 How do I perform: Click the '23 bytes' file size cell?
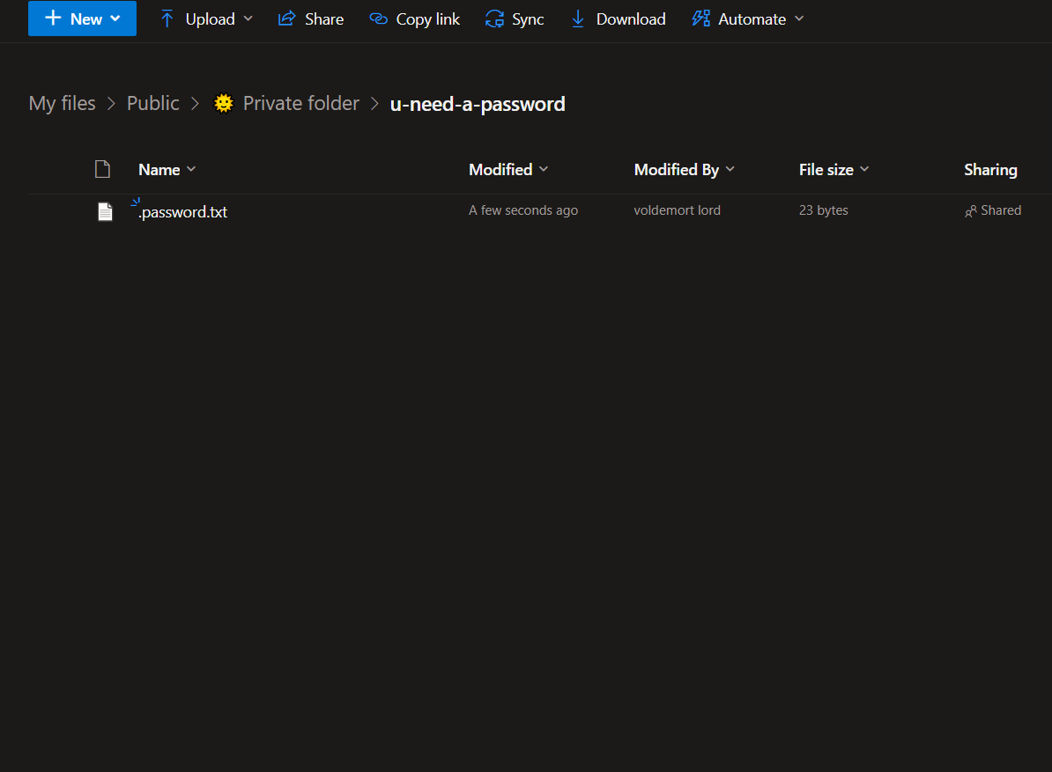click(823, 210)
